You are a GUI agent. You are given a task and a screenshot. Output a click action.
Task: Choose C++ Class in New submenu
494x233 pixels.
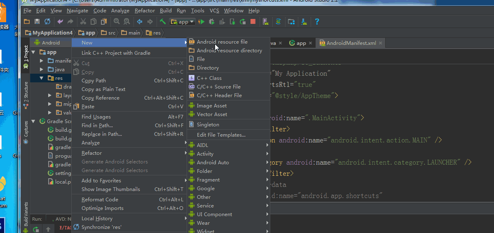tap(228, 78)
